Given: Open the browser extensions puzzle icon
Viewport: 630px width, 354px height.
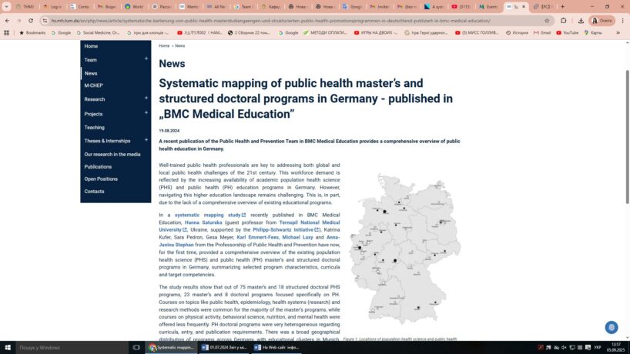Looking at the screenshot, I should click(563, 21).
